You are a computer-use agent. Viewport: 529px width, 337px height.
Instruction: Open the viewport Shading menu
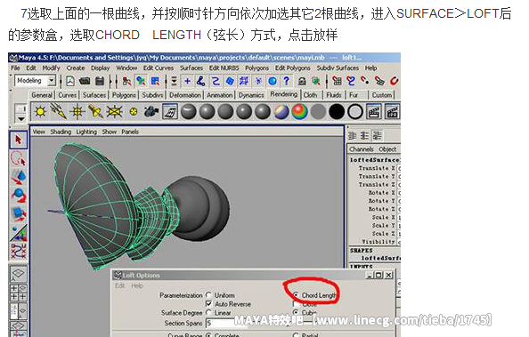tap(61, 132)
